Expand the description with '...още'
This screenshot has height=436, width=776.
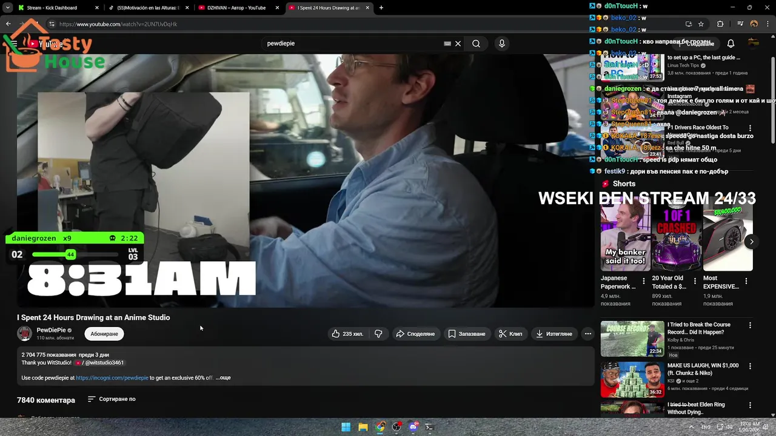click(223, 378)
